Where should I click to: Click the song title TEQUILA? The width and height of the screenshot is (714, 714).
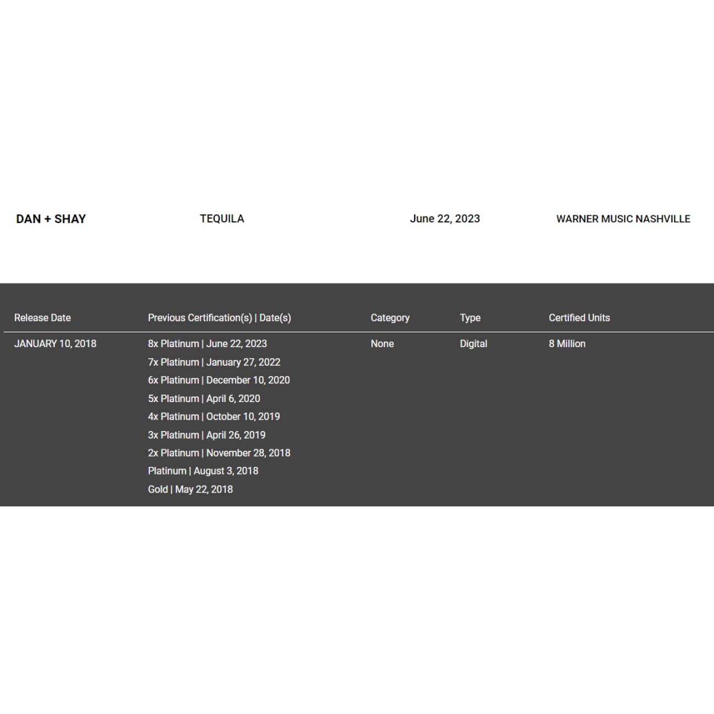tap(222, 219)
